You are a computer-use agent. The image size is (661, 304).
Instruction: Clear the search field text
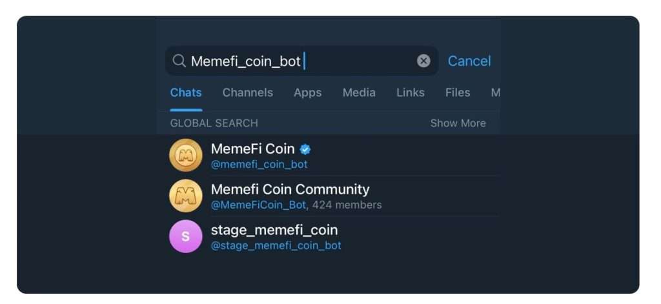point(423,61)
